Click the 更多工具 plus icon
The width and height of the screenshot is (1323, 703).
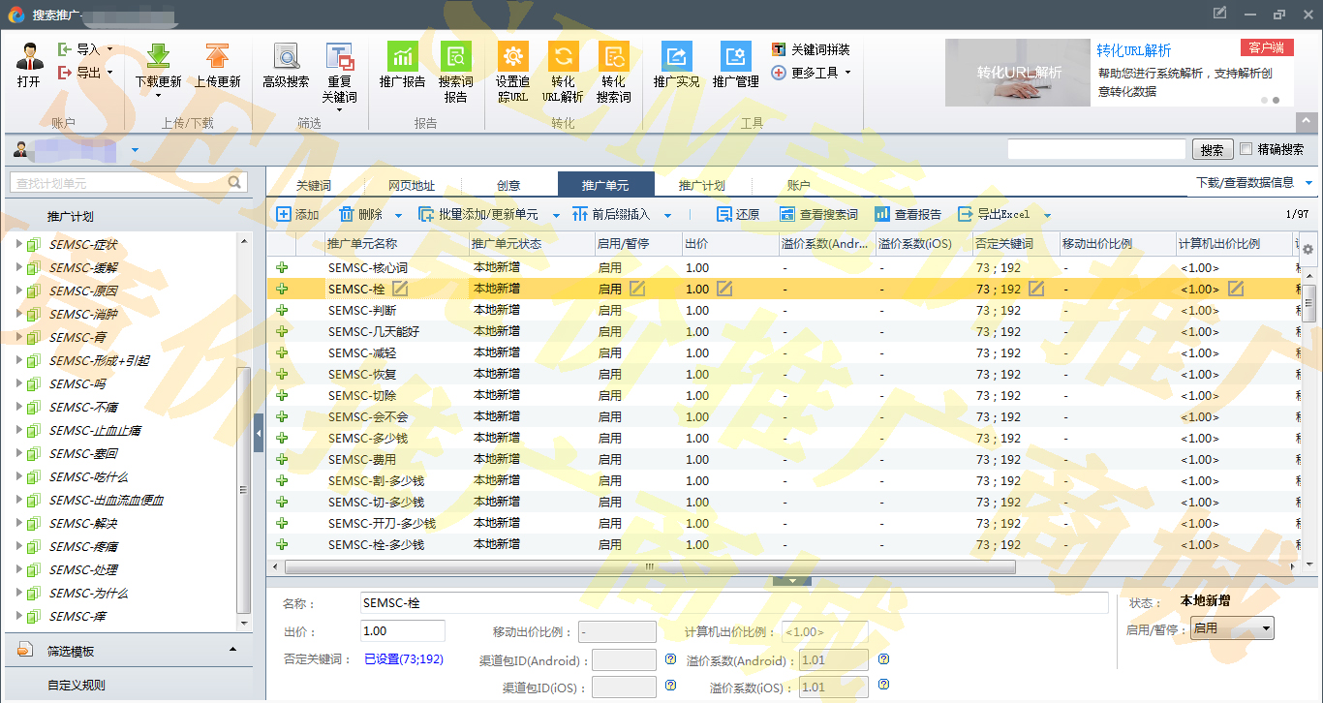point(779,73)
